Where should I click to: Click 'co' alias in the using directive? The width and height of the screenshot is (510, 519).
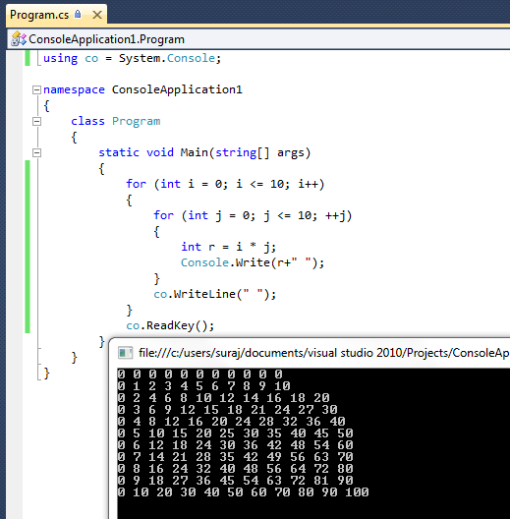(91, 59)
